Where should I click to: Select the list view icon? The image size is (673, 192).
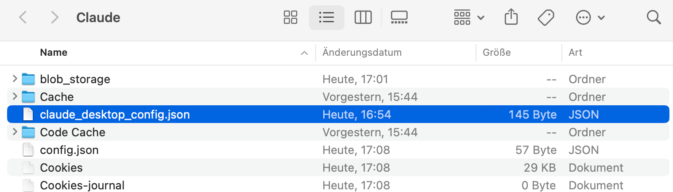[x=326, y=18]
